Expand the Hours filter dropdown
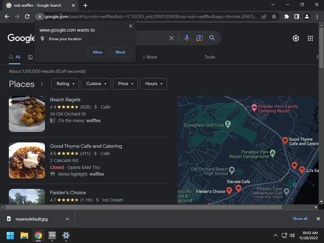Viewport: 324px width, 243px height. [153, 84]
